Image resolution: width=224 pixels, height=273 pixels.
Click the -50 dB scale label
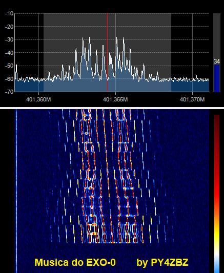pyautogui.click(x=9, y=66)
